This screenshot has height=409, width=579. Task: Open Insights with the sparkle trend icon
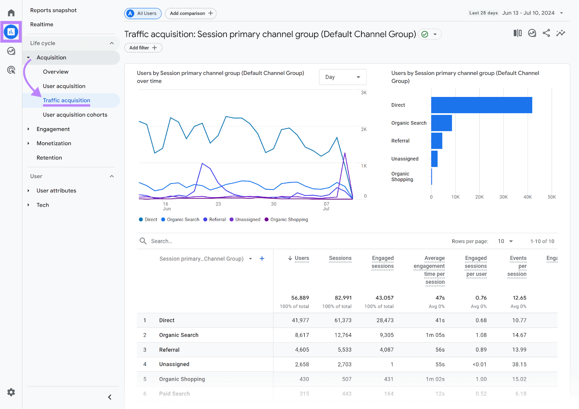pos(560,33)
